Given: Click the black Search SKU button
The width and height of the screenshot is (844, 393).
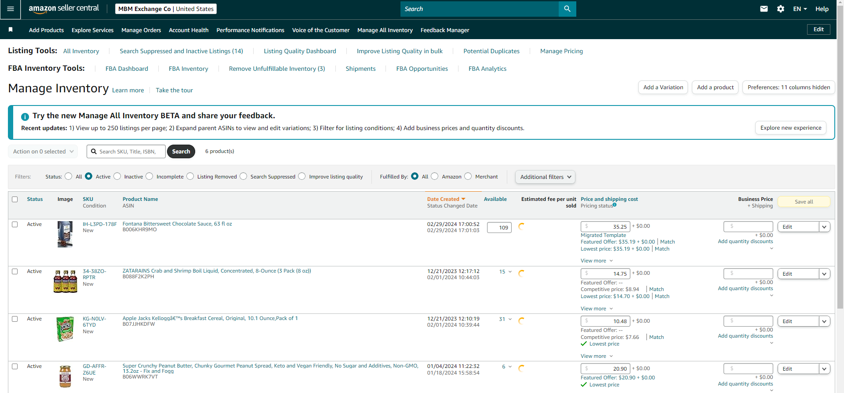Looking at the screenshot, I should 181,152.
